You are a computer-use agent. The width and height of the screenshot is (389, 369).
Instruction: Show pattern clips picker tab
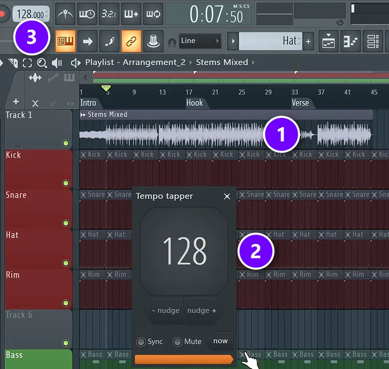tap(69, 77)
